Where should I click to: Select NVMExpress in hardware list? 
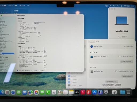[x=3, y=27]
